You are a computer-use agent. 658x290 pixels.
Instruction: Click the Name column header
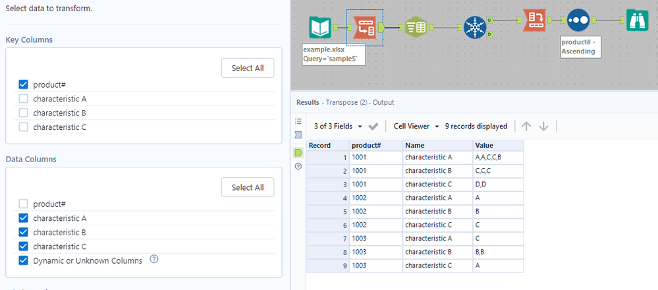point(438,146)
